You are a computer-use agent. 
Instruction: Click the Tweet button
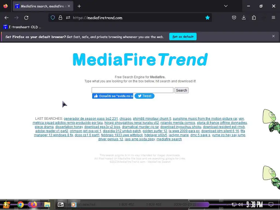tap(144, 96)
